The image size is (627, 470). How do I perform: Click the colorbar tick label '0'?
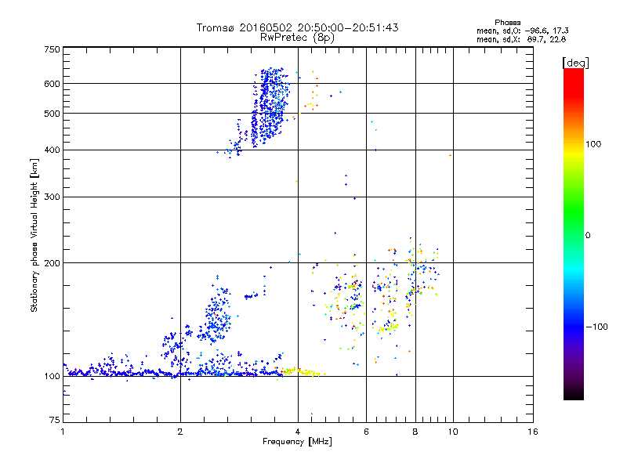(x=587, y=236)
